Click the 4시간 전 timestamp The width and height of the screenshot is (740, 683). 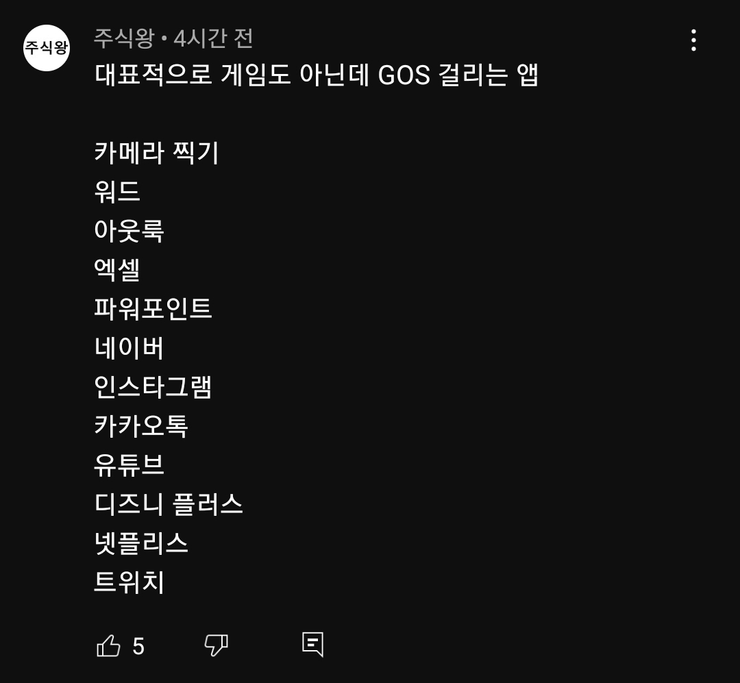tap(213, 38)
